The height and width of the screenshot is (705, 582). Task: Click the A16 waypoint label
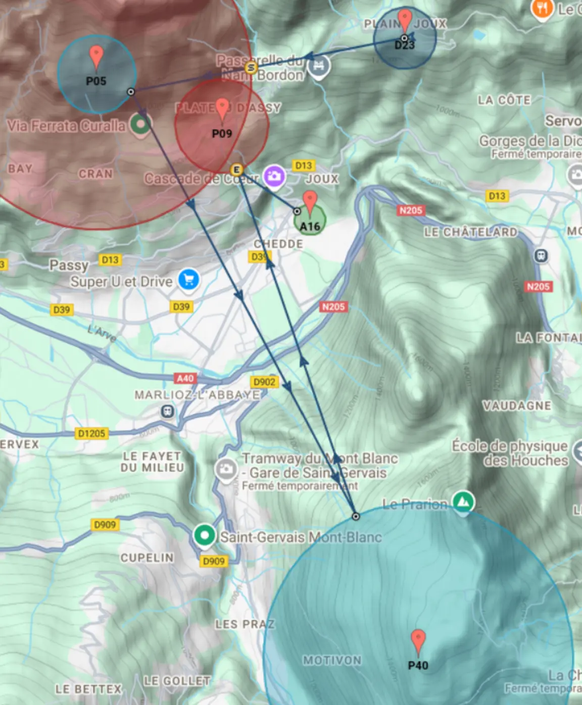click(x=310, y=227)
